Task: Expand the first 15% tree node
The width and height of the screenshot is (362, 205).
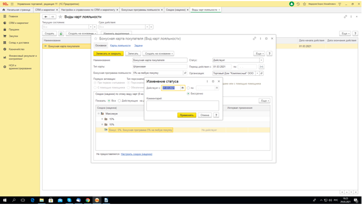Action: (102, 119)
